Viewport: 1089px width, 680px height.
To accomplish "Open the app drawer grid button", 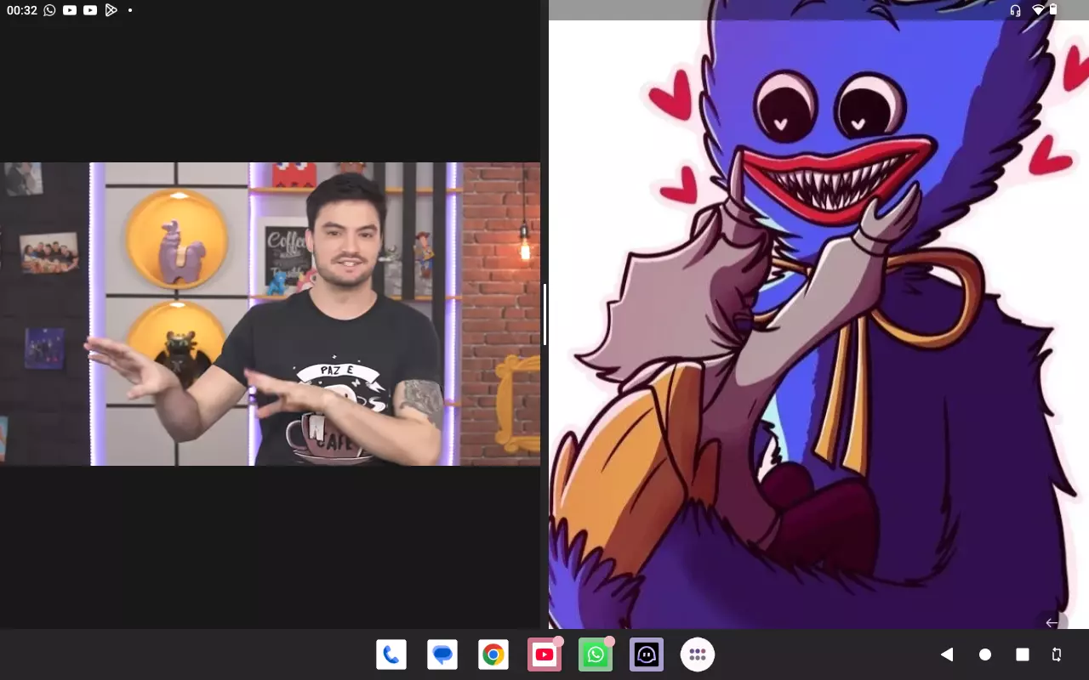I will tap(698, 654).
